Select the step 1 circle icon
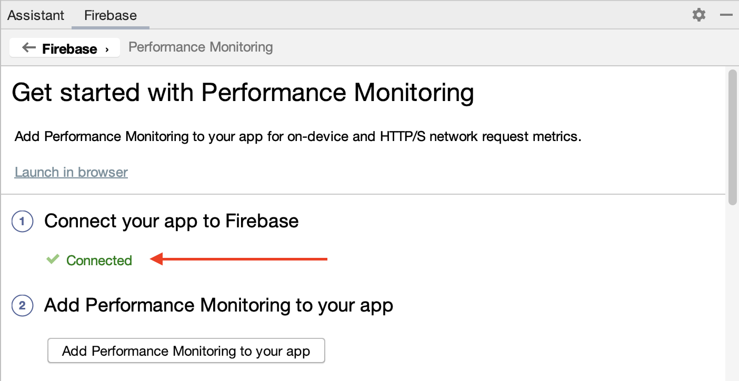The image size is (739, 381). coord(22,221)
